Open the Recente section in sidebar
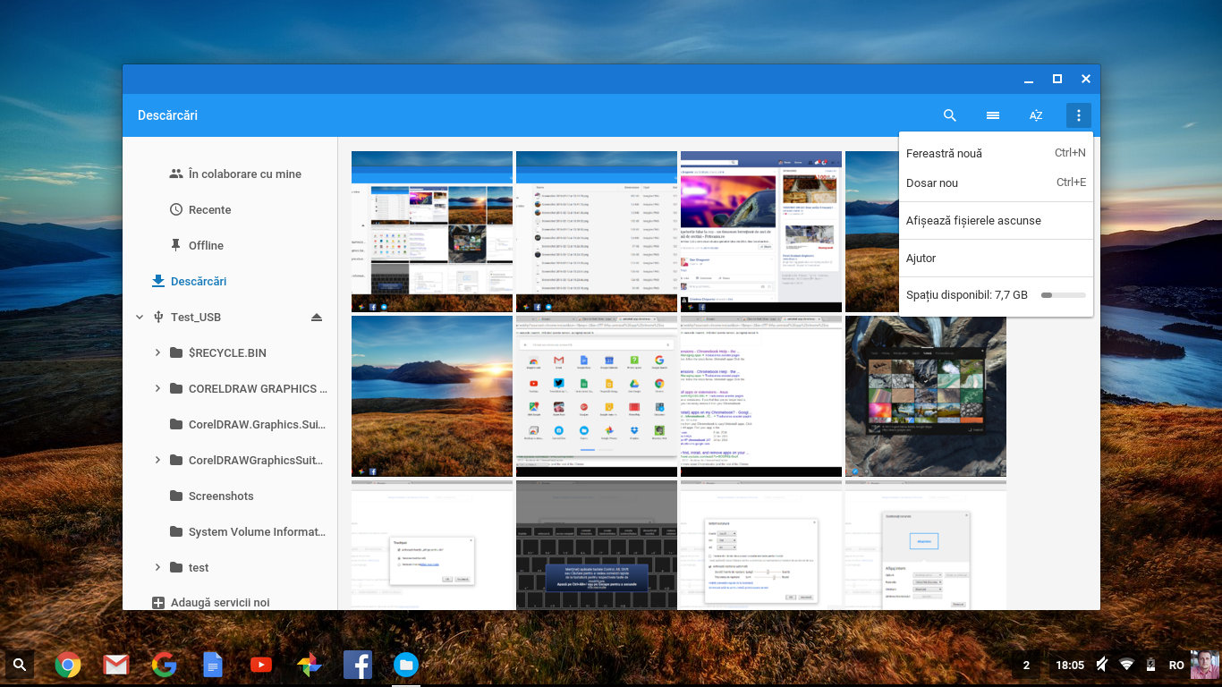 point(209,210)
